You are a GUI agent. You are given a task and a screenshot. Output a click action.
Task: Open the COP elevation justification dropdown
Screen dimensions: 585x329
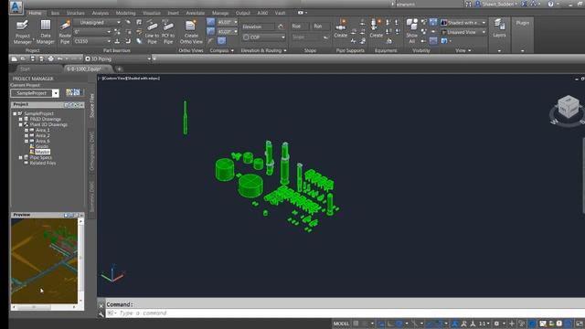click(264, 37)
